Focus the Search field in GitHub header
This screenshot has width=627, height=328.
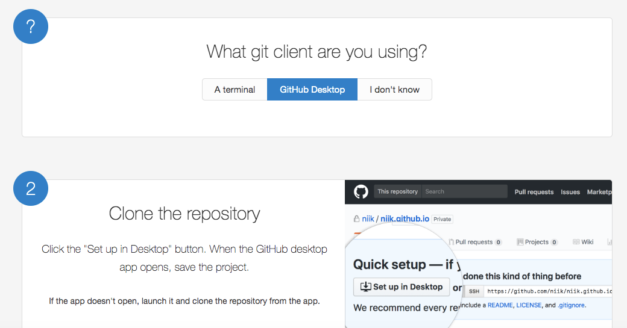pos(464,191)
